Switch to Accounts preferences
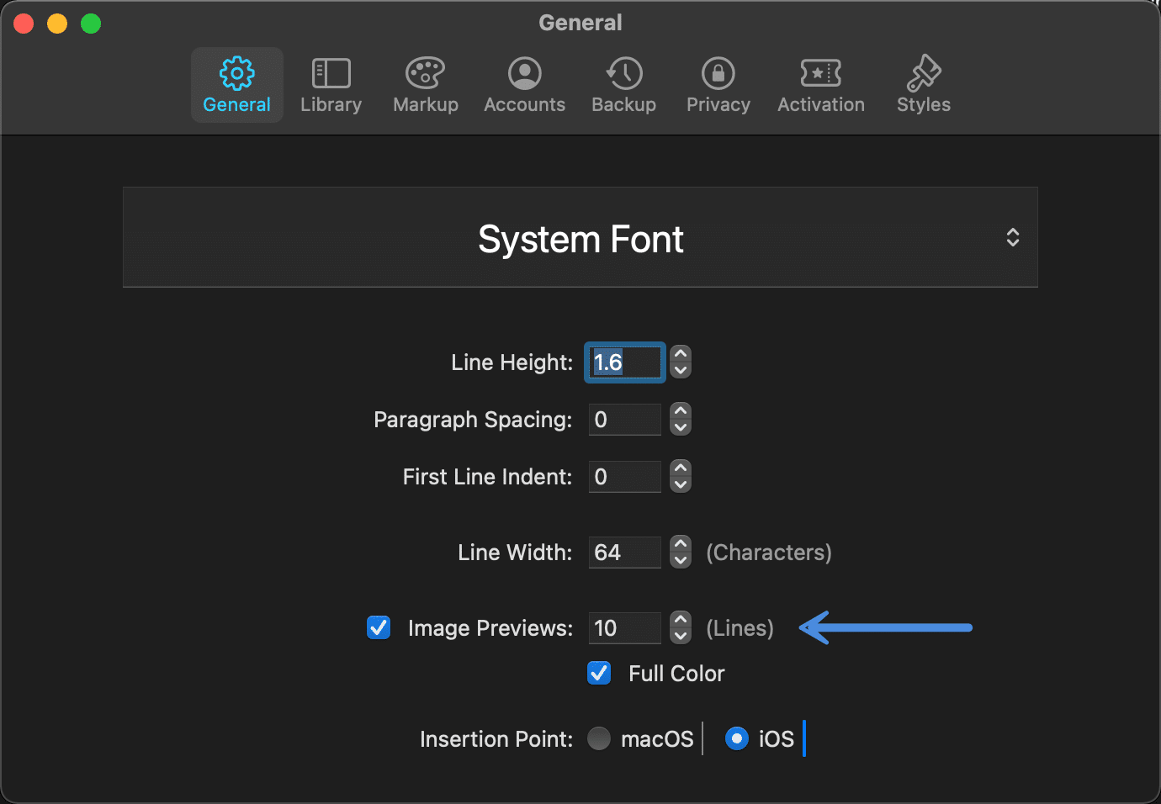 click(524, 85)
